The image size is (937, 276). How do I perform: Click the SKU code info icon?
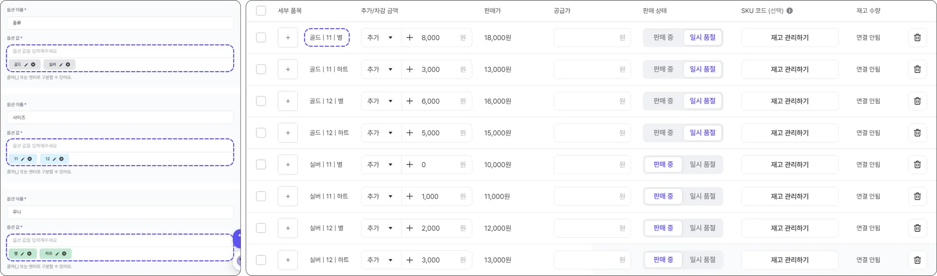[789, 11]
